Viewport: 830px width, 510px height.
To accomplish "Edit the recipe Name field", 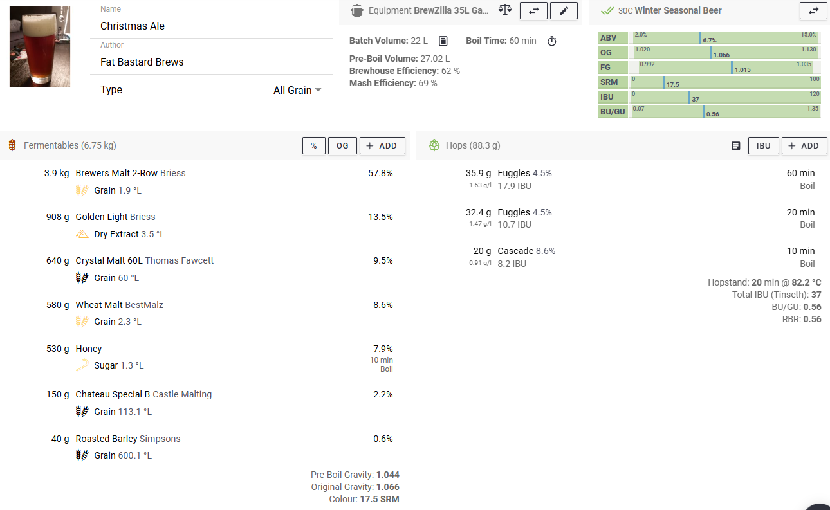I will 212,26.
